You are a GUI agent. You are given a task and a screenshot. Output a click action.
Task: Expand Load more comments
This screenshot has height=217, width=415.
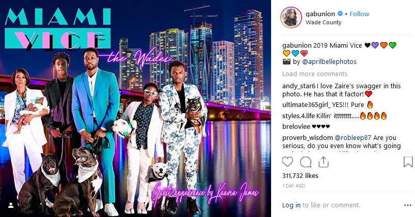click(315, 74)
